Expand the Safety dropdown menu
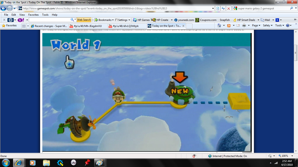The height and width of the screenshot is (167, 298). [268, 26]
